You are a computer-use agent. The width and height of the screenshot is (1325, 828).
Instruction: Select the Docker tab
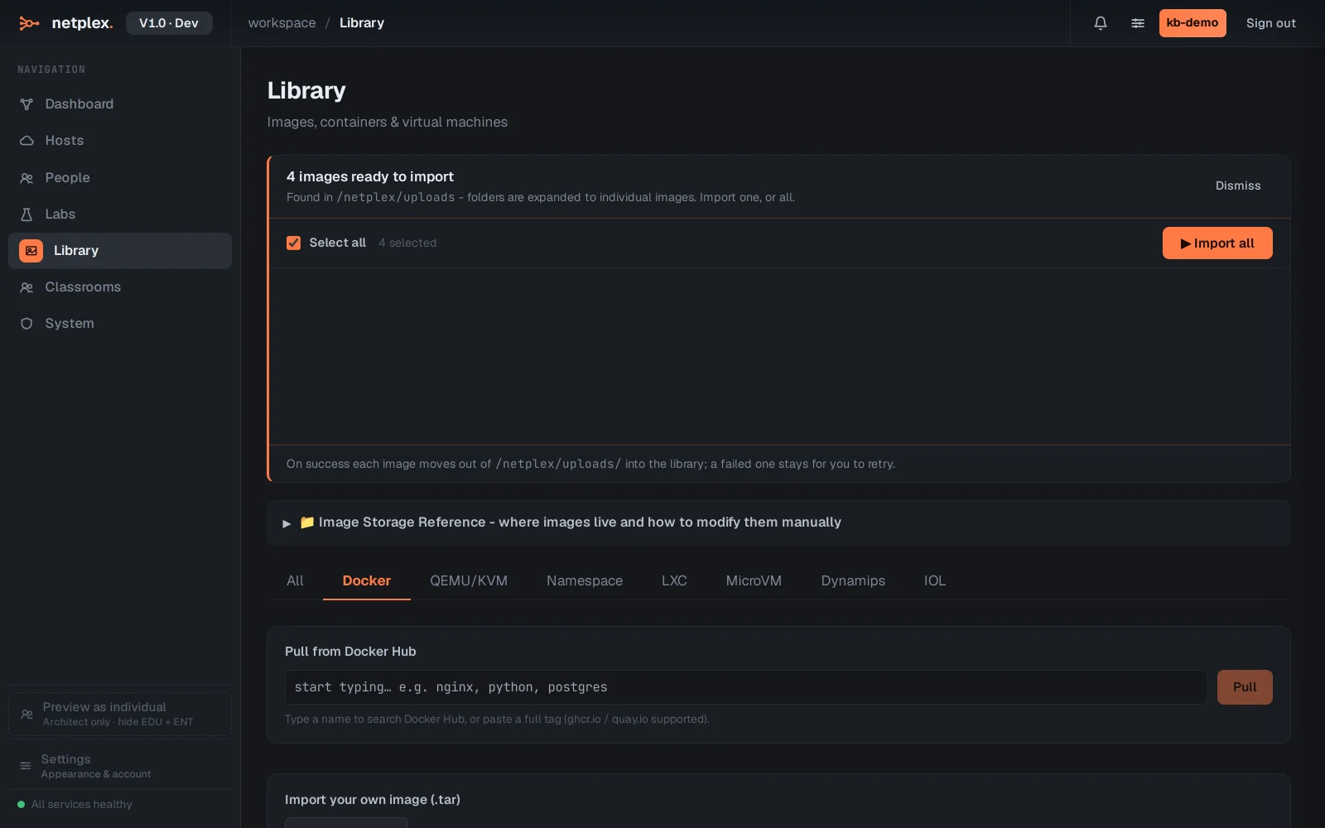pyautogui.click(x=367, y=580)
